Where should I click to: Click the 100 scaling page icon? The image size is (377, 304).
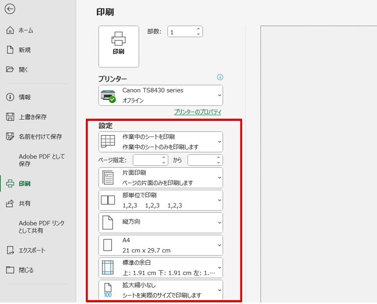tap(108, 290)
